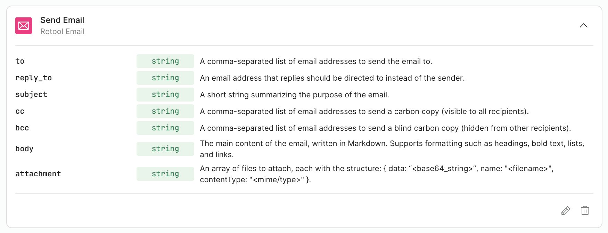Select the bcc parameter label

[22, 128]
